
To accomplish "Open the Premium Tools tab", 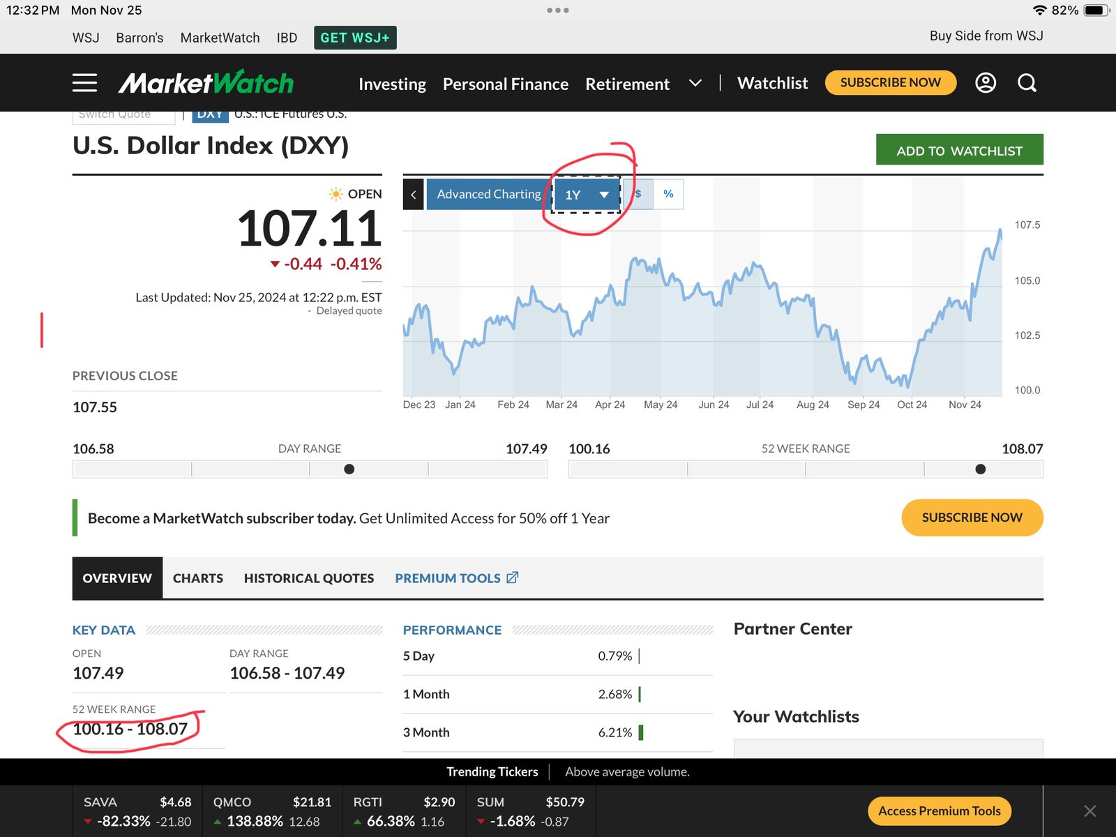I will [456, 578].
